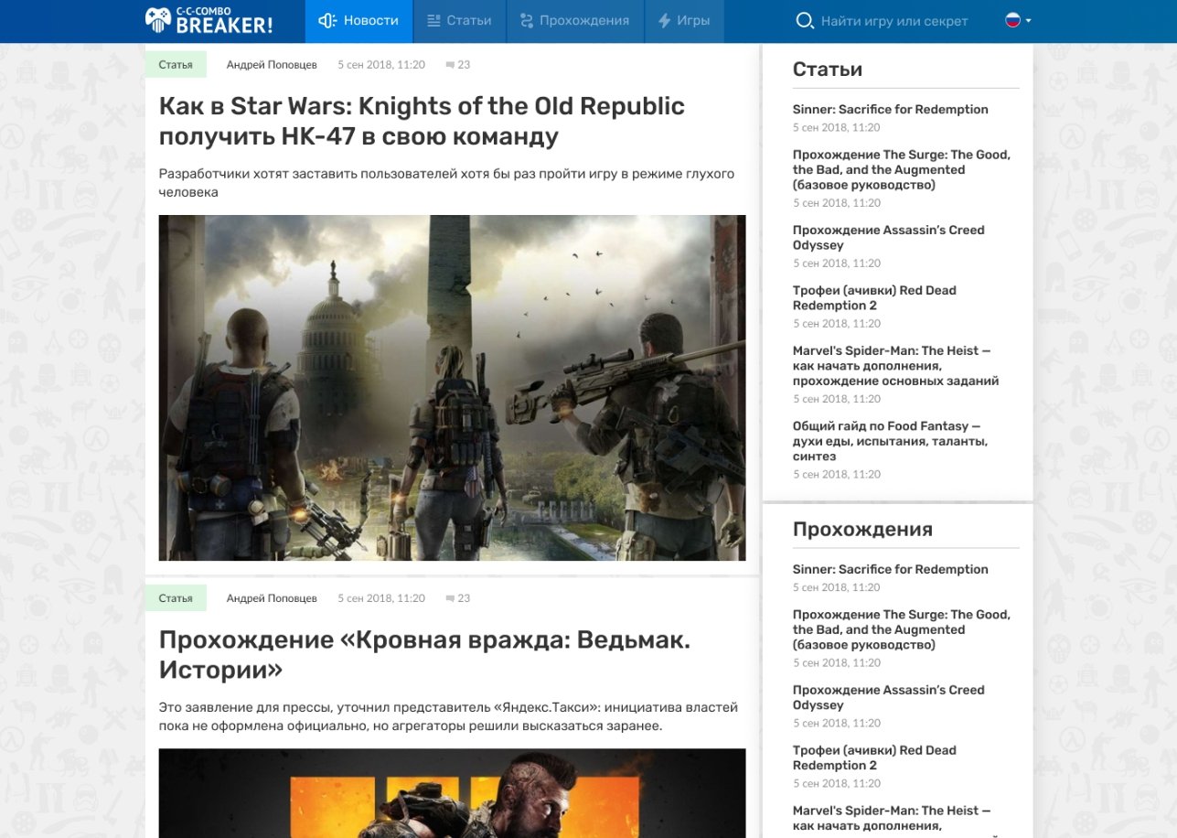
Task: Open author Андрей Поповцев on the Ведьмак article
Action: (x=272, y=598)
